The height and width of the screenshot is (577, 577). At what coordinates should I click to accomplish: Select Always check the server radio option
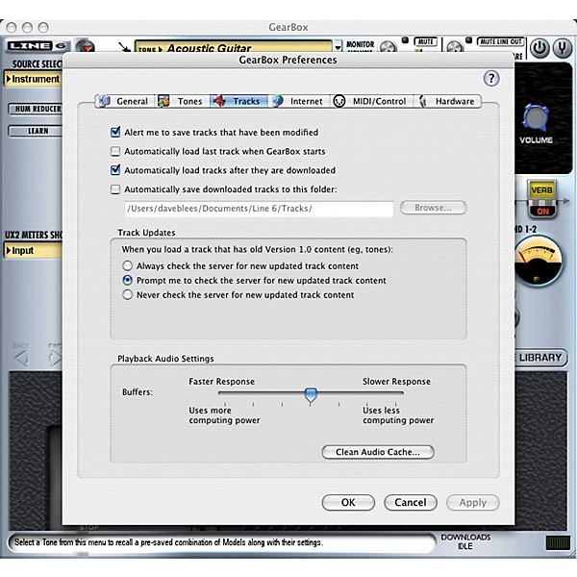coord(128,265)
